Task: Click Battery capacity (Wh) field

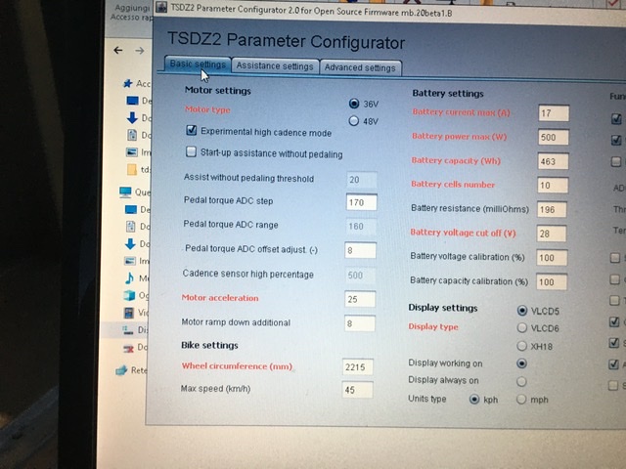Action: pyautogui.click(x=553, y=161)
